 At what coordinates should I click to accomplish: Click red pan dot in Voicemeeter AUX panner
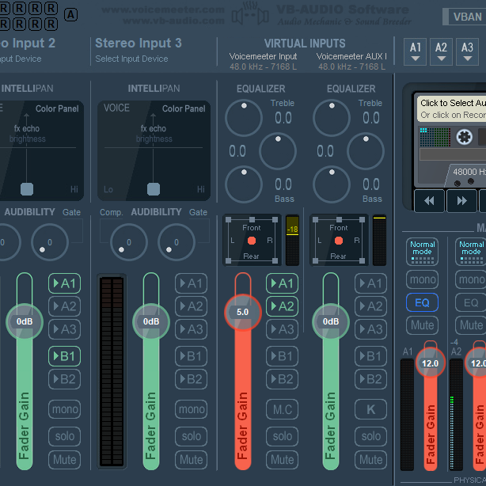[339, 241]
